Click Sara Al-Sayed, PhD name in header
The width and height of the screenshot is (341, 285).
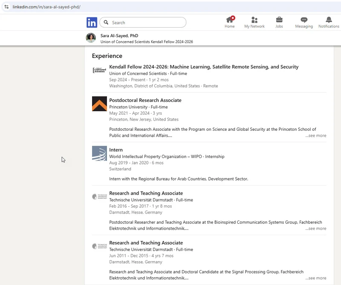[119, 36]
